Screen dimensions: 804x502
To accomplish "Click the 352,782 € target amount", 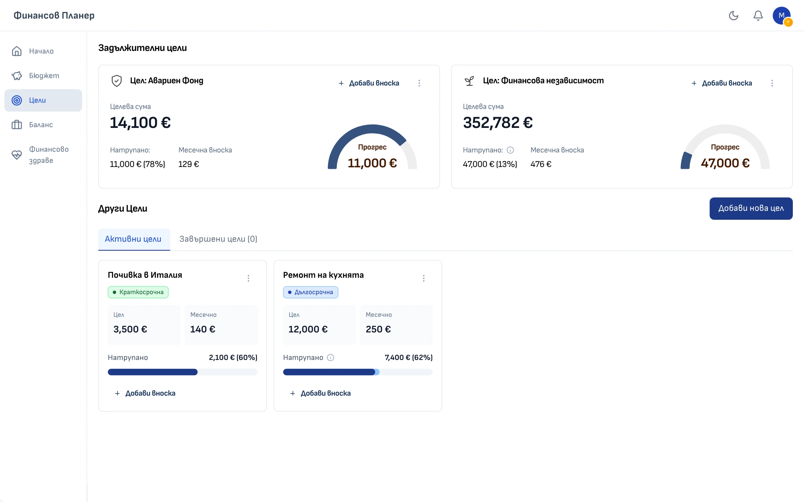I will click(x=498, y=123).
